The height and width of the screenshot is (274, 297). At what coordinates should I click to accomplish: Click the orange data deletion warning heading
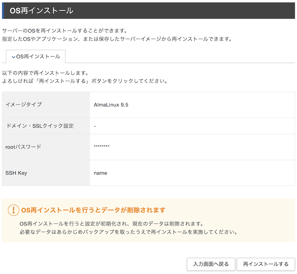[93, 210]
